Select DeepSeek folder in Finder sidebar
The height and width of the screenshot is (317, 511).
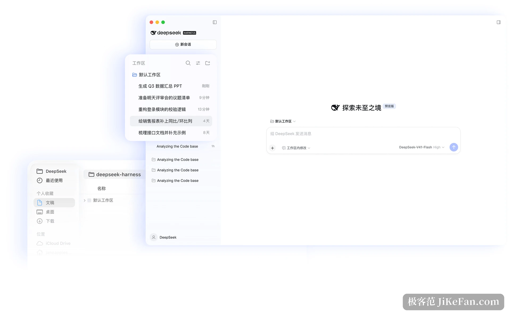click(x=52, y=171)
